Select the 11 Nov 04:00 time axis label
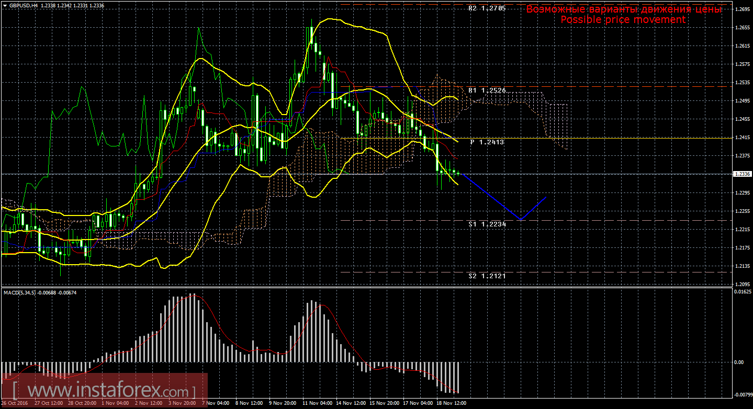Viewport: 753px width, 409px height. click(318, 403)
